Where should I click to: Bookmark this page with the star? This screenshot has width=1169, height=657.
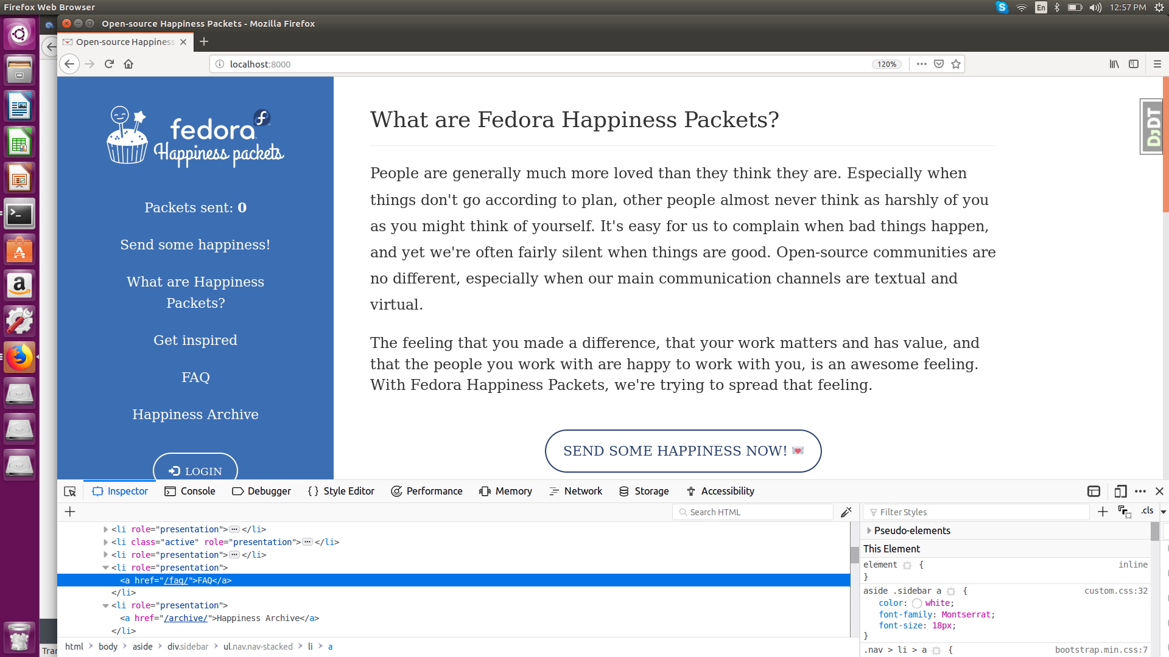pyautogui.click(x=956, y=64)
